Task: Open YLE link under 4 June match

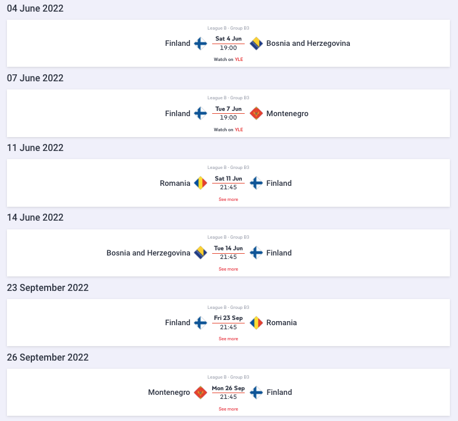Action: click(239, 59)
